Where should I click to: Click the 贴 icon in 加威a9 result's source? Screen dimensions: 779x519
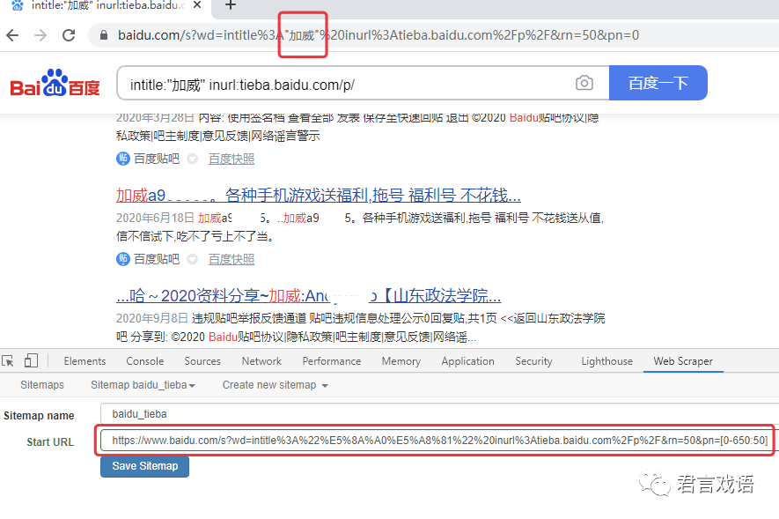click(x=122, y=259)
